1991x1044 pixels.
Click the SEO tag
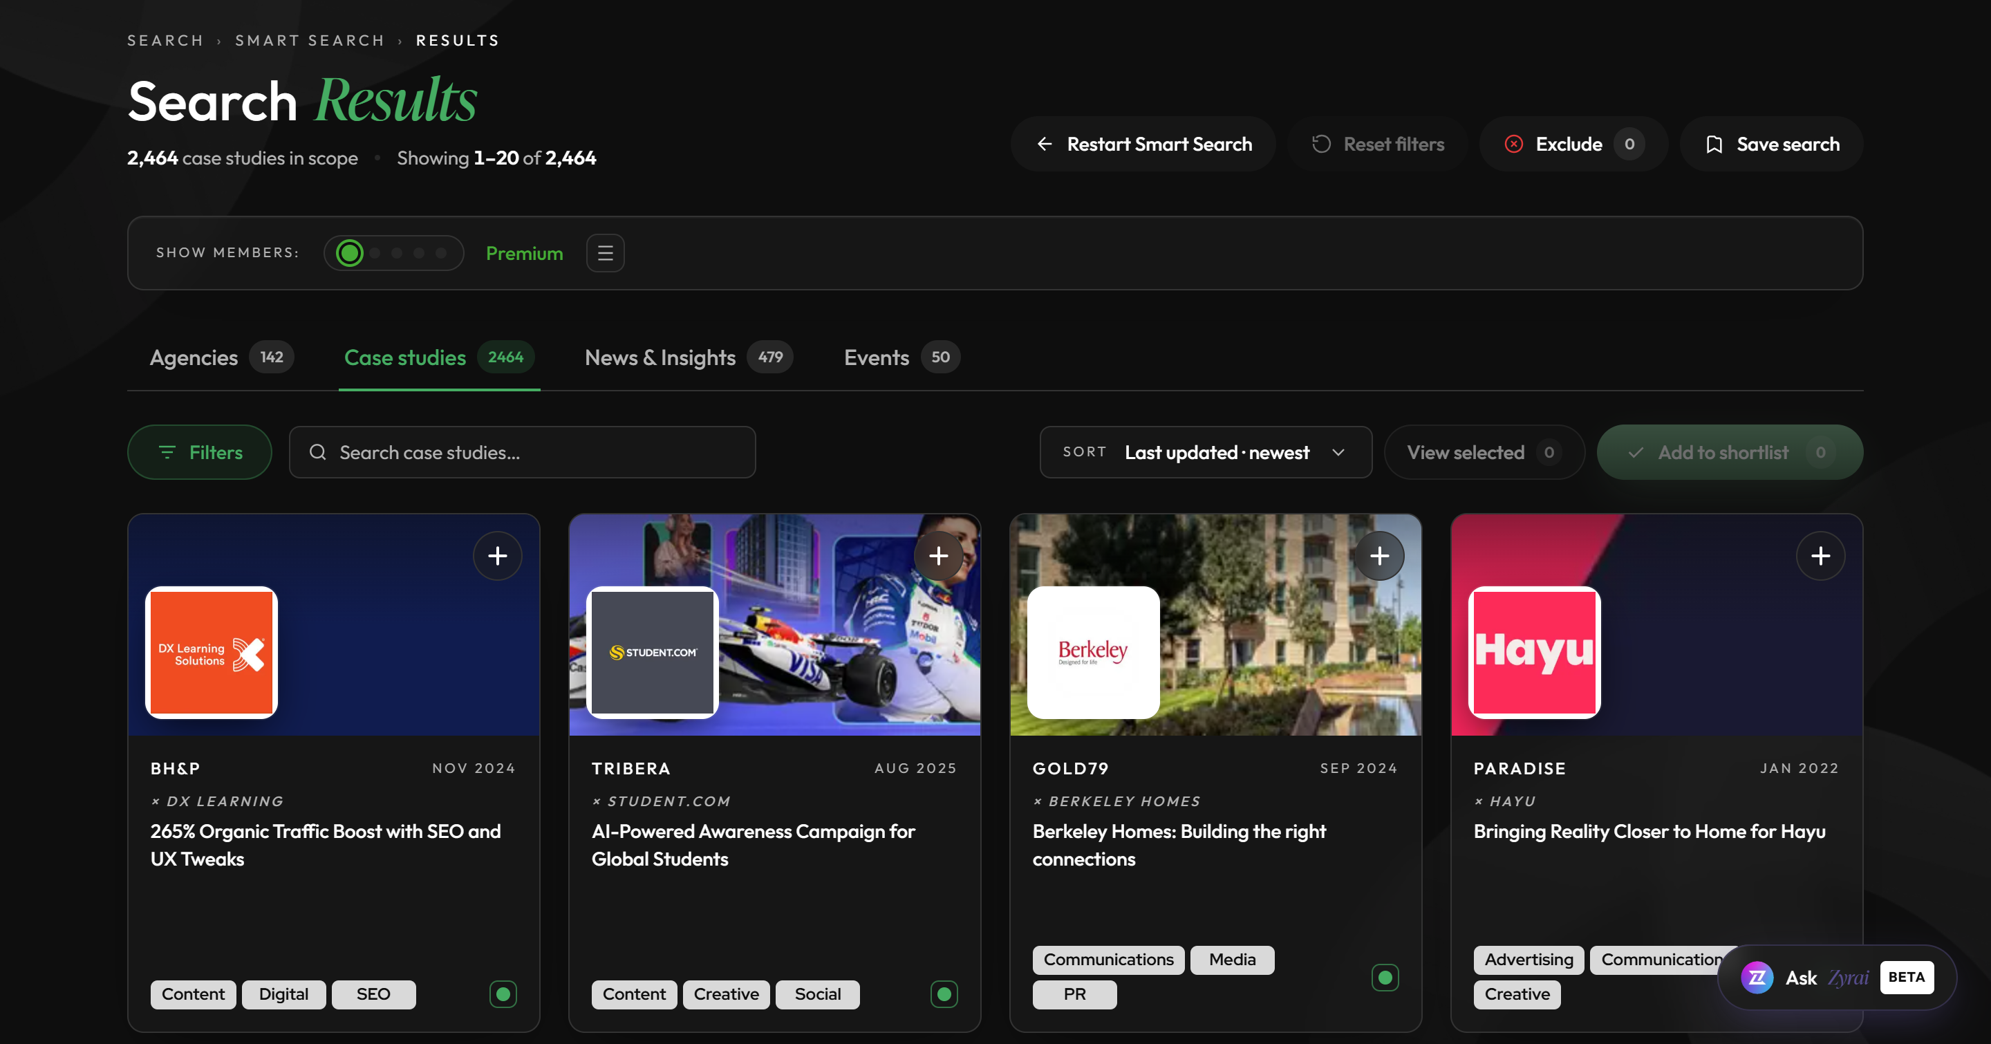[373, 994]
